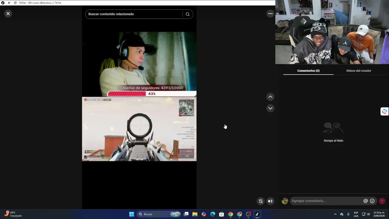Open File Explorer from the taskbar
Viewport: 389px width, 219px height.
coord(195,214)
